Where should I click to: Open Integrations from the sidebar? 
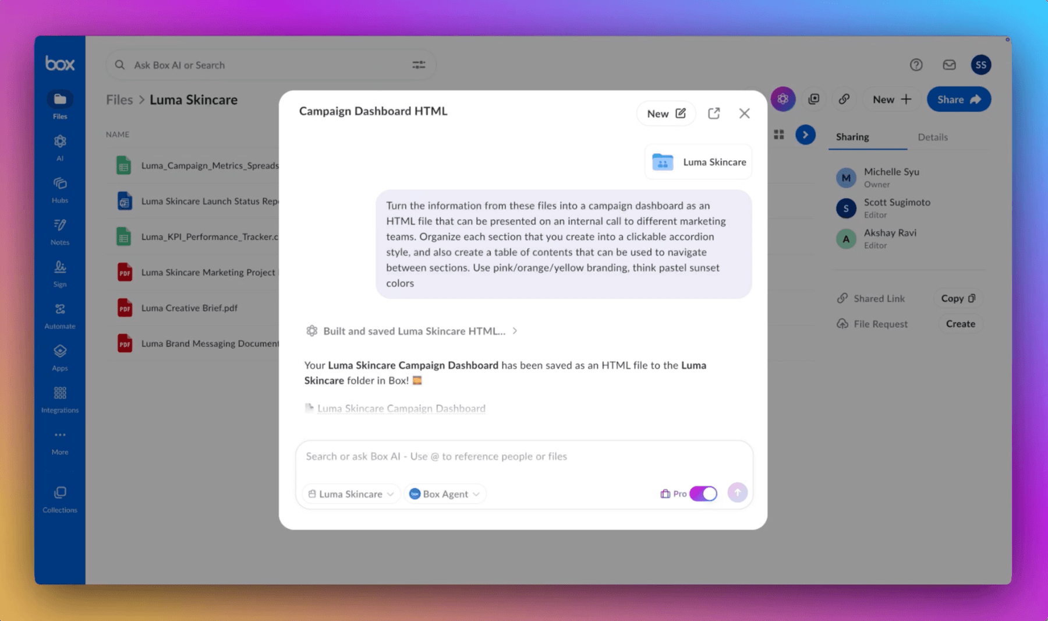click(x=60, y=400)
